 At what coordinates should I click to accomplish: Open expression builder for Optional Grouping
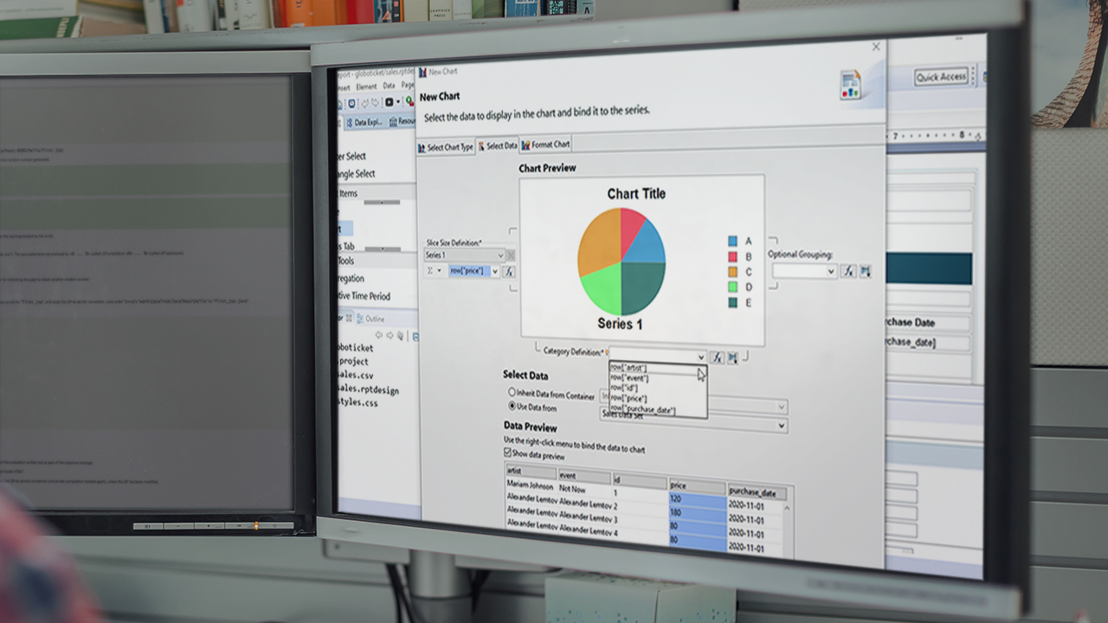848,271
